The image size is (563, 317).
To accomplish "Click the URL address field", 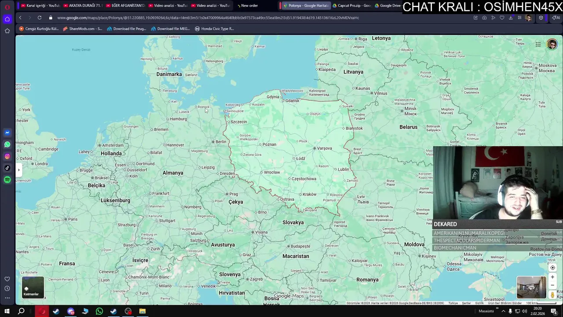I will (x=264, y=18).
